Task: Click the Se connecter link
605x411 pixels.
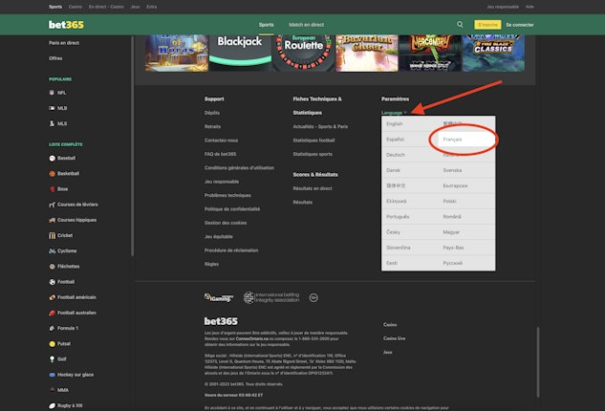Action: pyautogui.click(x=520, y=24)
